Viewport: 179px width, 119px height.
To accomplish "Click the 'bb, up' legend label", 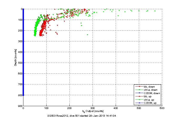I will coord(148,96).
